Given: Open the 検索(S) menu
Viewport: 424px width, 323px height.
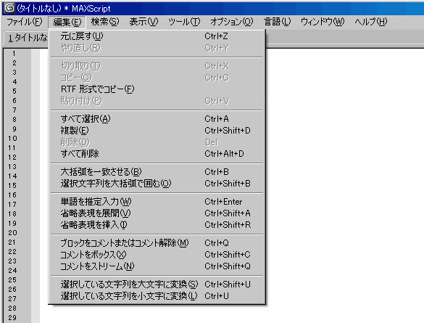Looking at the screenshot, I should pos(105,22).
